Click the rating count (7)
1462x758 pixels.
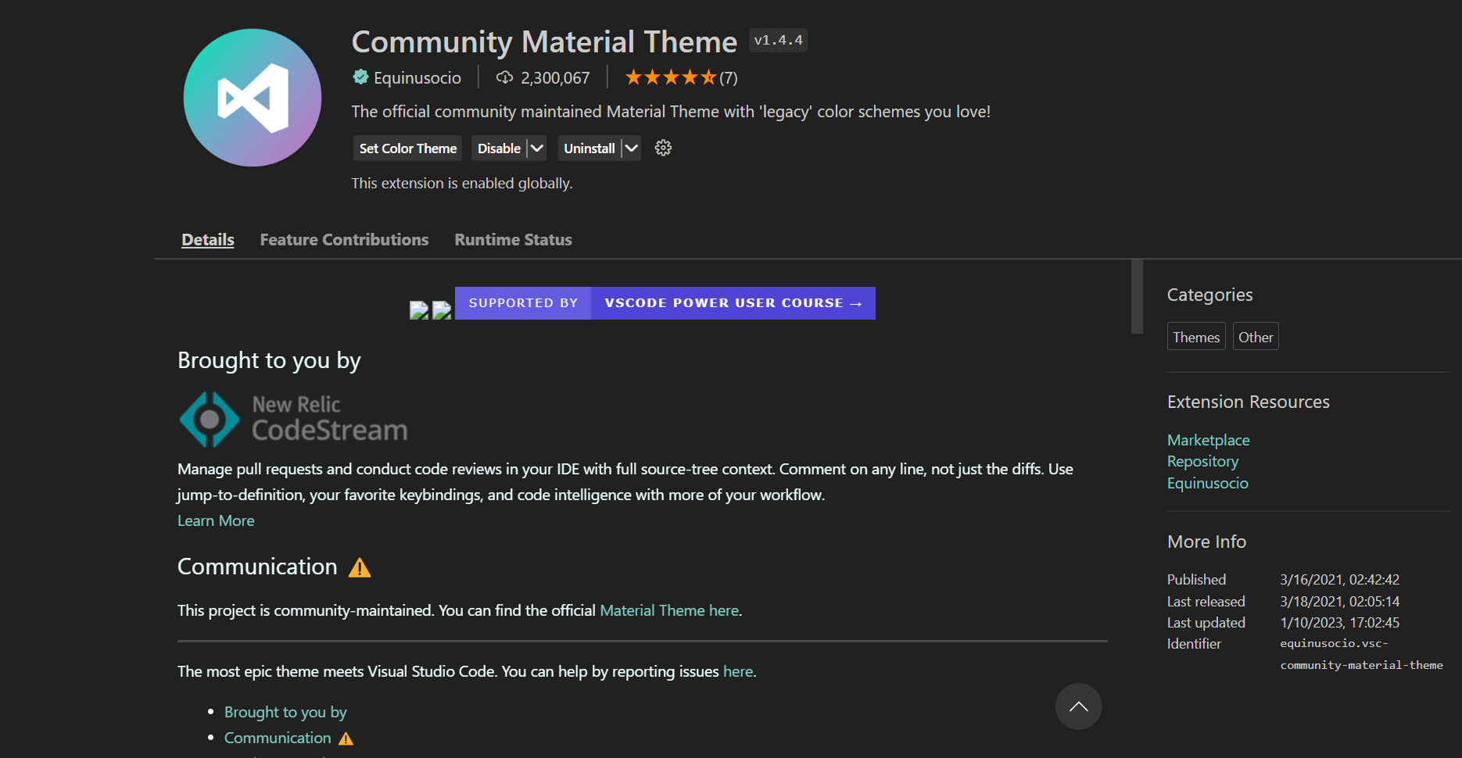(729, 77)
